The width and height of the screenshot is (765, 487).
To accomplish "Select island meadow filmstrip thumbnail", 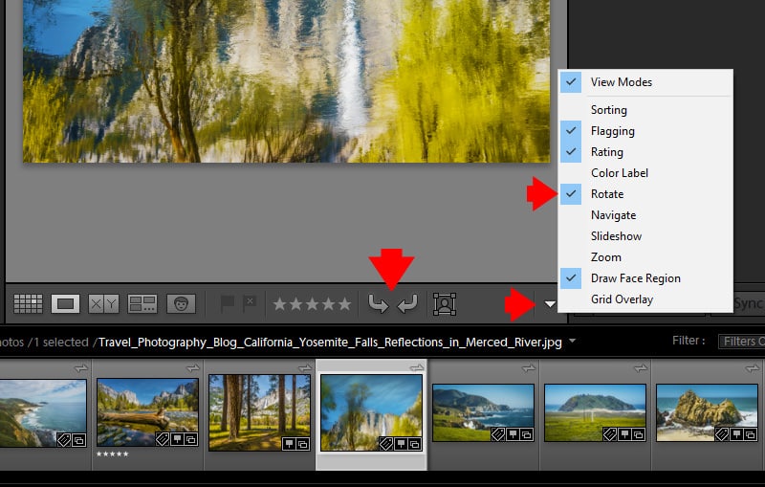I will (x=595, y=412).
